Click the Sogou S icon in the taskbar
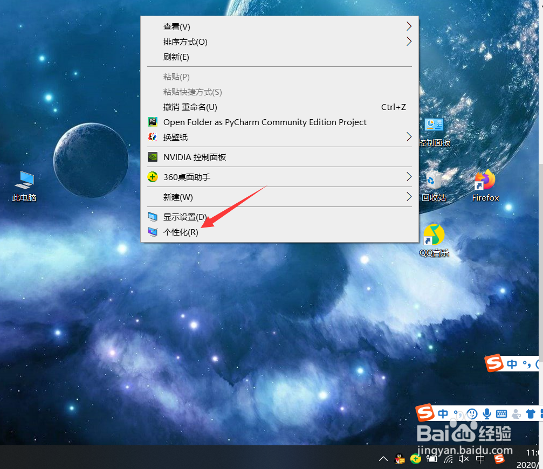This screenshot has width=543, height=469. tap(499, 459)
